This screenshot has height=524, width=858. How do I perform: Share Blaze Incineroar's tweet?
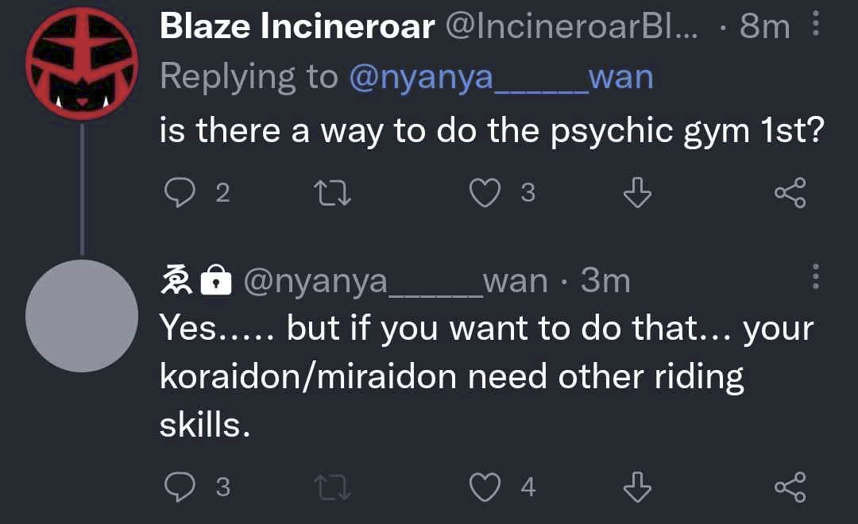click(790, 193)
